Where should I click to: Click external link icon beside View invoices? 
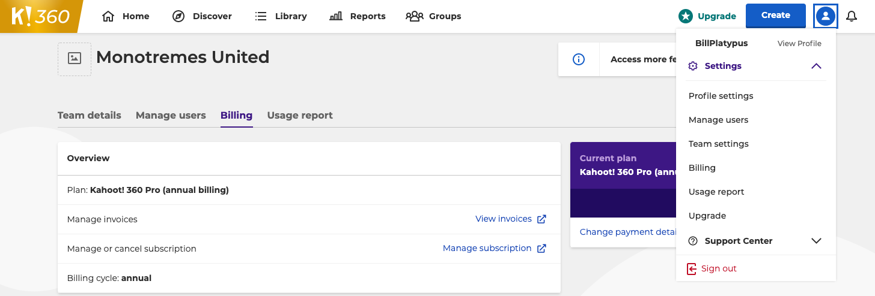coord(541,219)
